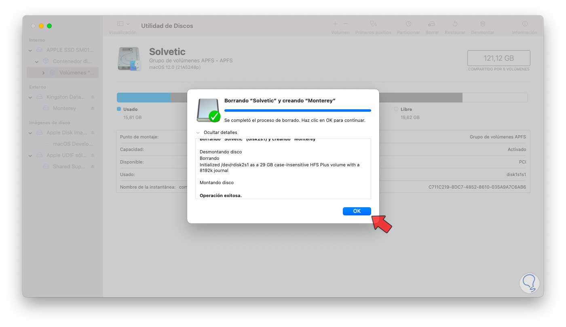Viewport: 566px width, 327px height.
Task: Click the Nombre de la instantánea label
Action: 148,187
